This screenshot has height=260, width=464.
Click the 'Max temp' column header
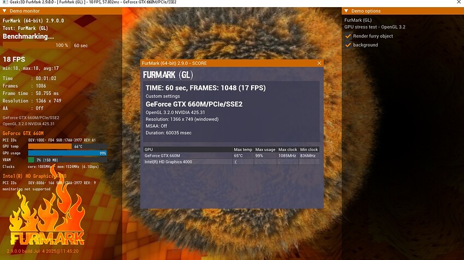(243, 149)
